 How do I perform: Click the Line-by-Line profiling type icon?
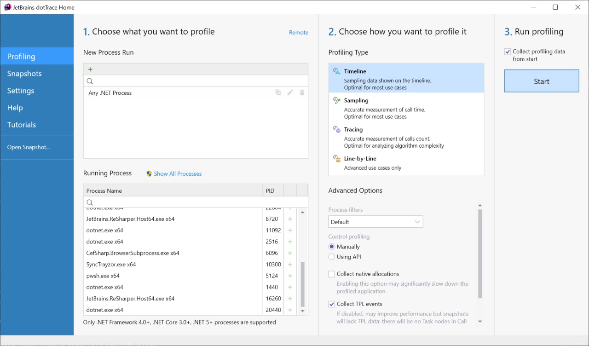pyautogui.click(x=336, y=159)
